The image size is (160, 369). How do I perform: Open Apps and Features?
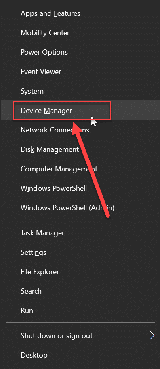[x=80, y=13]
